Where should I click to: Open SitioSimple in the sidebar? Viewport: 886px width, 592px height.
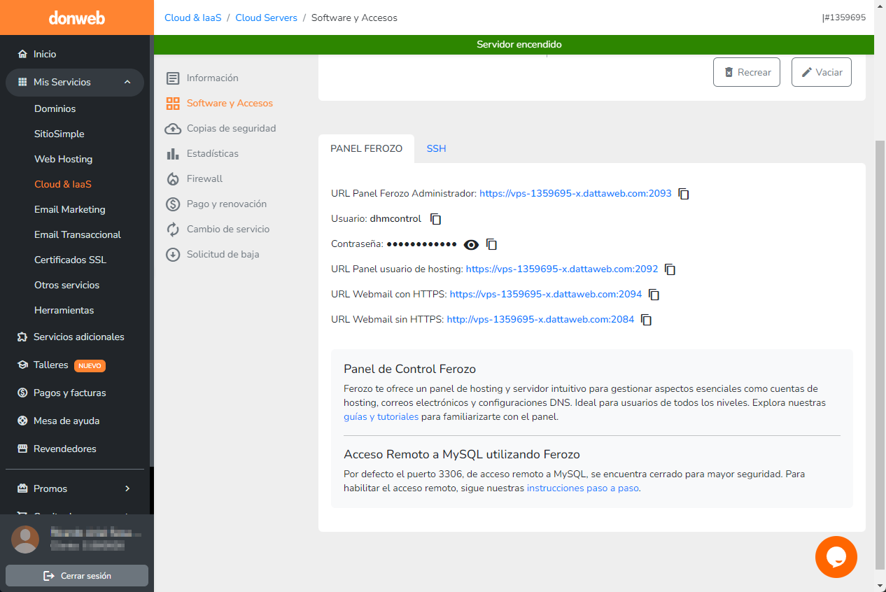coord(59,134)
